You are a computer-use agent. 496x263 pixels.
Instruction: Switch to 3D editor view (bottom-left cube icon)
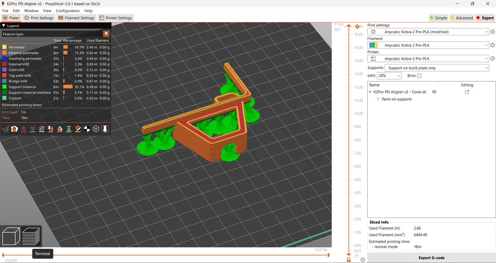(x=11, y=236)
